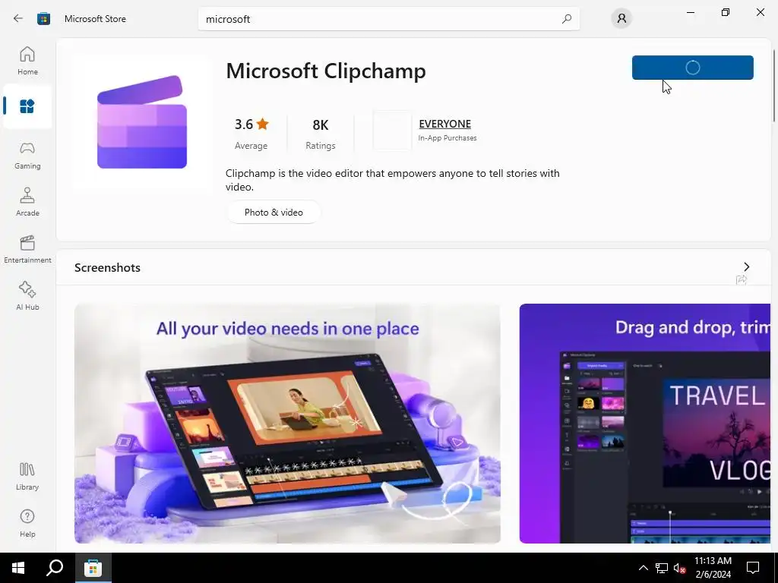The height and width of the screenshot is (583, 778).
Task: Open Windows taskbar search
Action: 55,568
